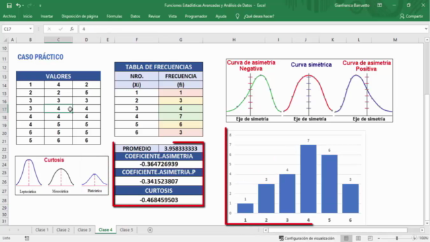This screenshot has height=242, width=430.
Task: Click the Redo arrow icon
Action: 30,5
